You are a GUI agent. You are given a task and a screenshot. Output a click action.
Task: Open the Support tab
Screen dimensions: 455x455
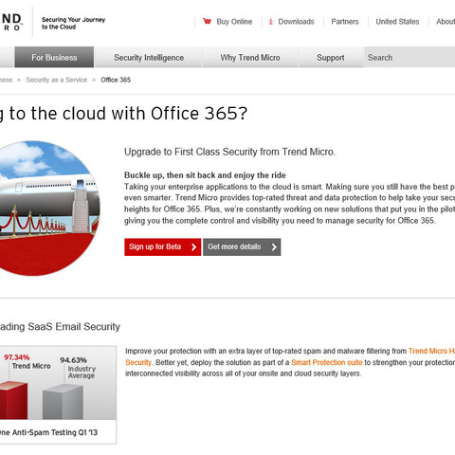[x=331, y=57]
